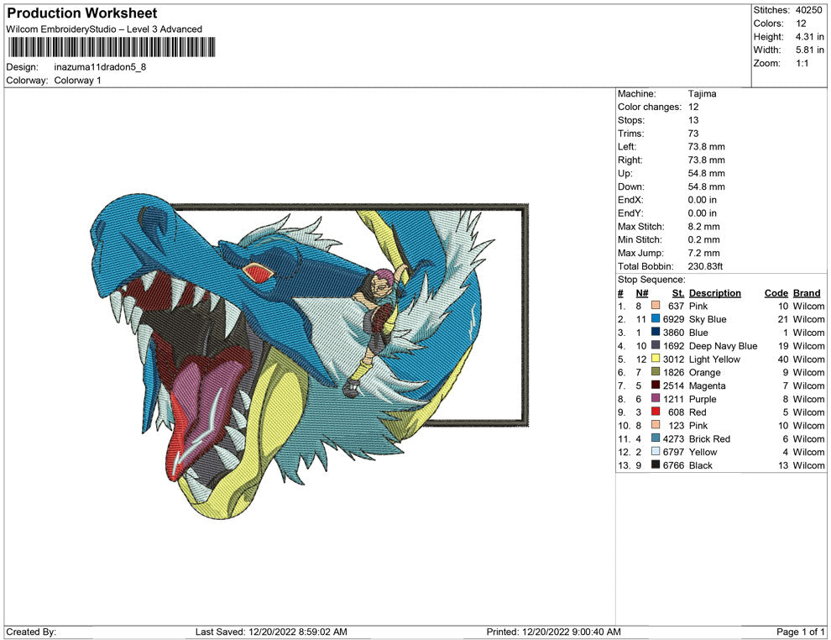Open the Machine selection showing Tajima
831x640 pixels.
click(x=705, y=94)
